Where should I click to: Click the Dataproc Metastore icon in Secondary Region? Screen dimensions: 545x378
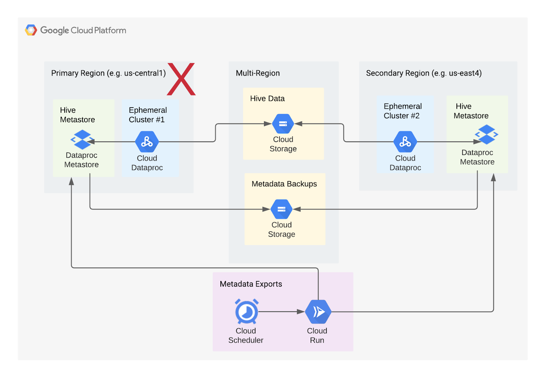(487, 135)
